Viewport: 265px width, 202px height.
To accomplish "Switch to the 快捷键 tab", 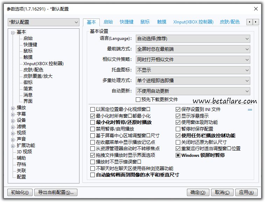I will (126, 22).
